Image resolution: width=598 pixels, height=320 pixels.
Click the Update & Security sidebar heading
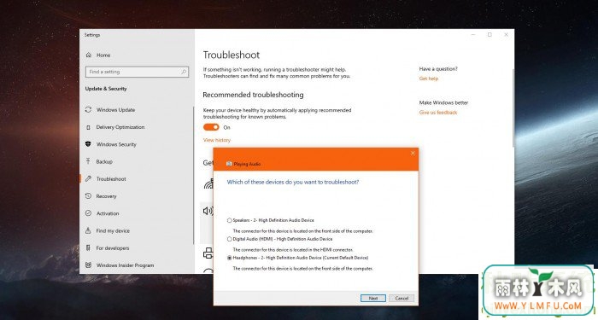106,89
